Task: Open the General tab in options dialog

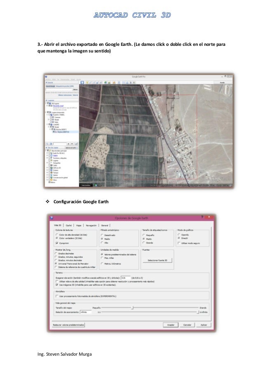Action: coord(105,225)
